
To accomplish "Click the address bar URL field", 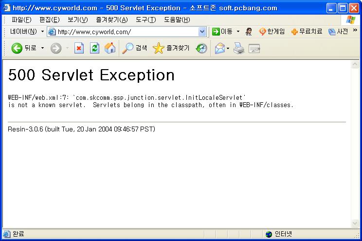I will click(127, 32).
